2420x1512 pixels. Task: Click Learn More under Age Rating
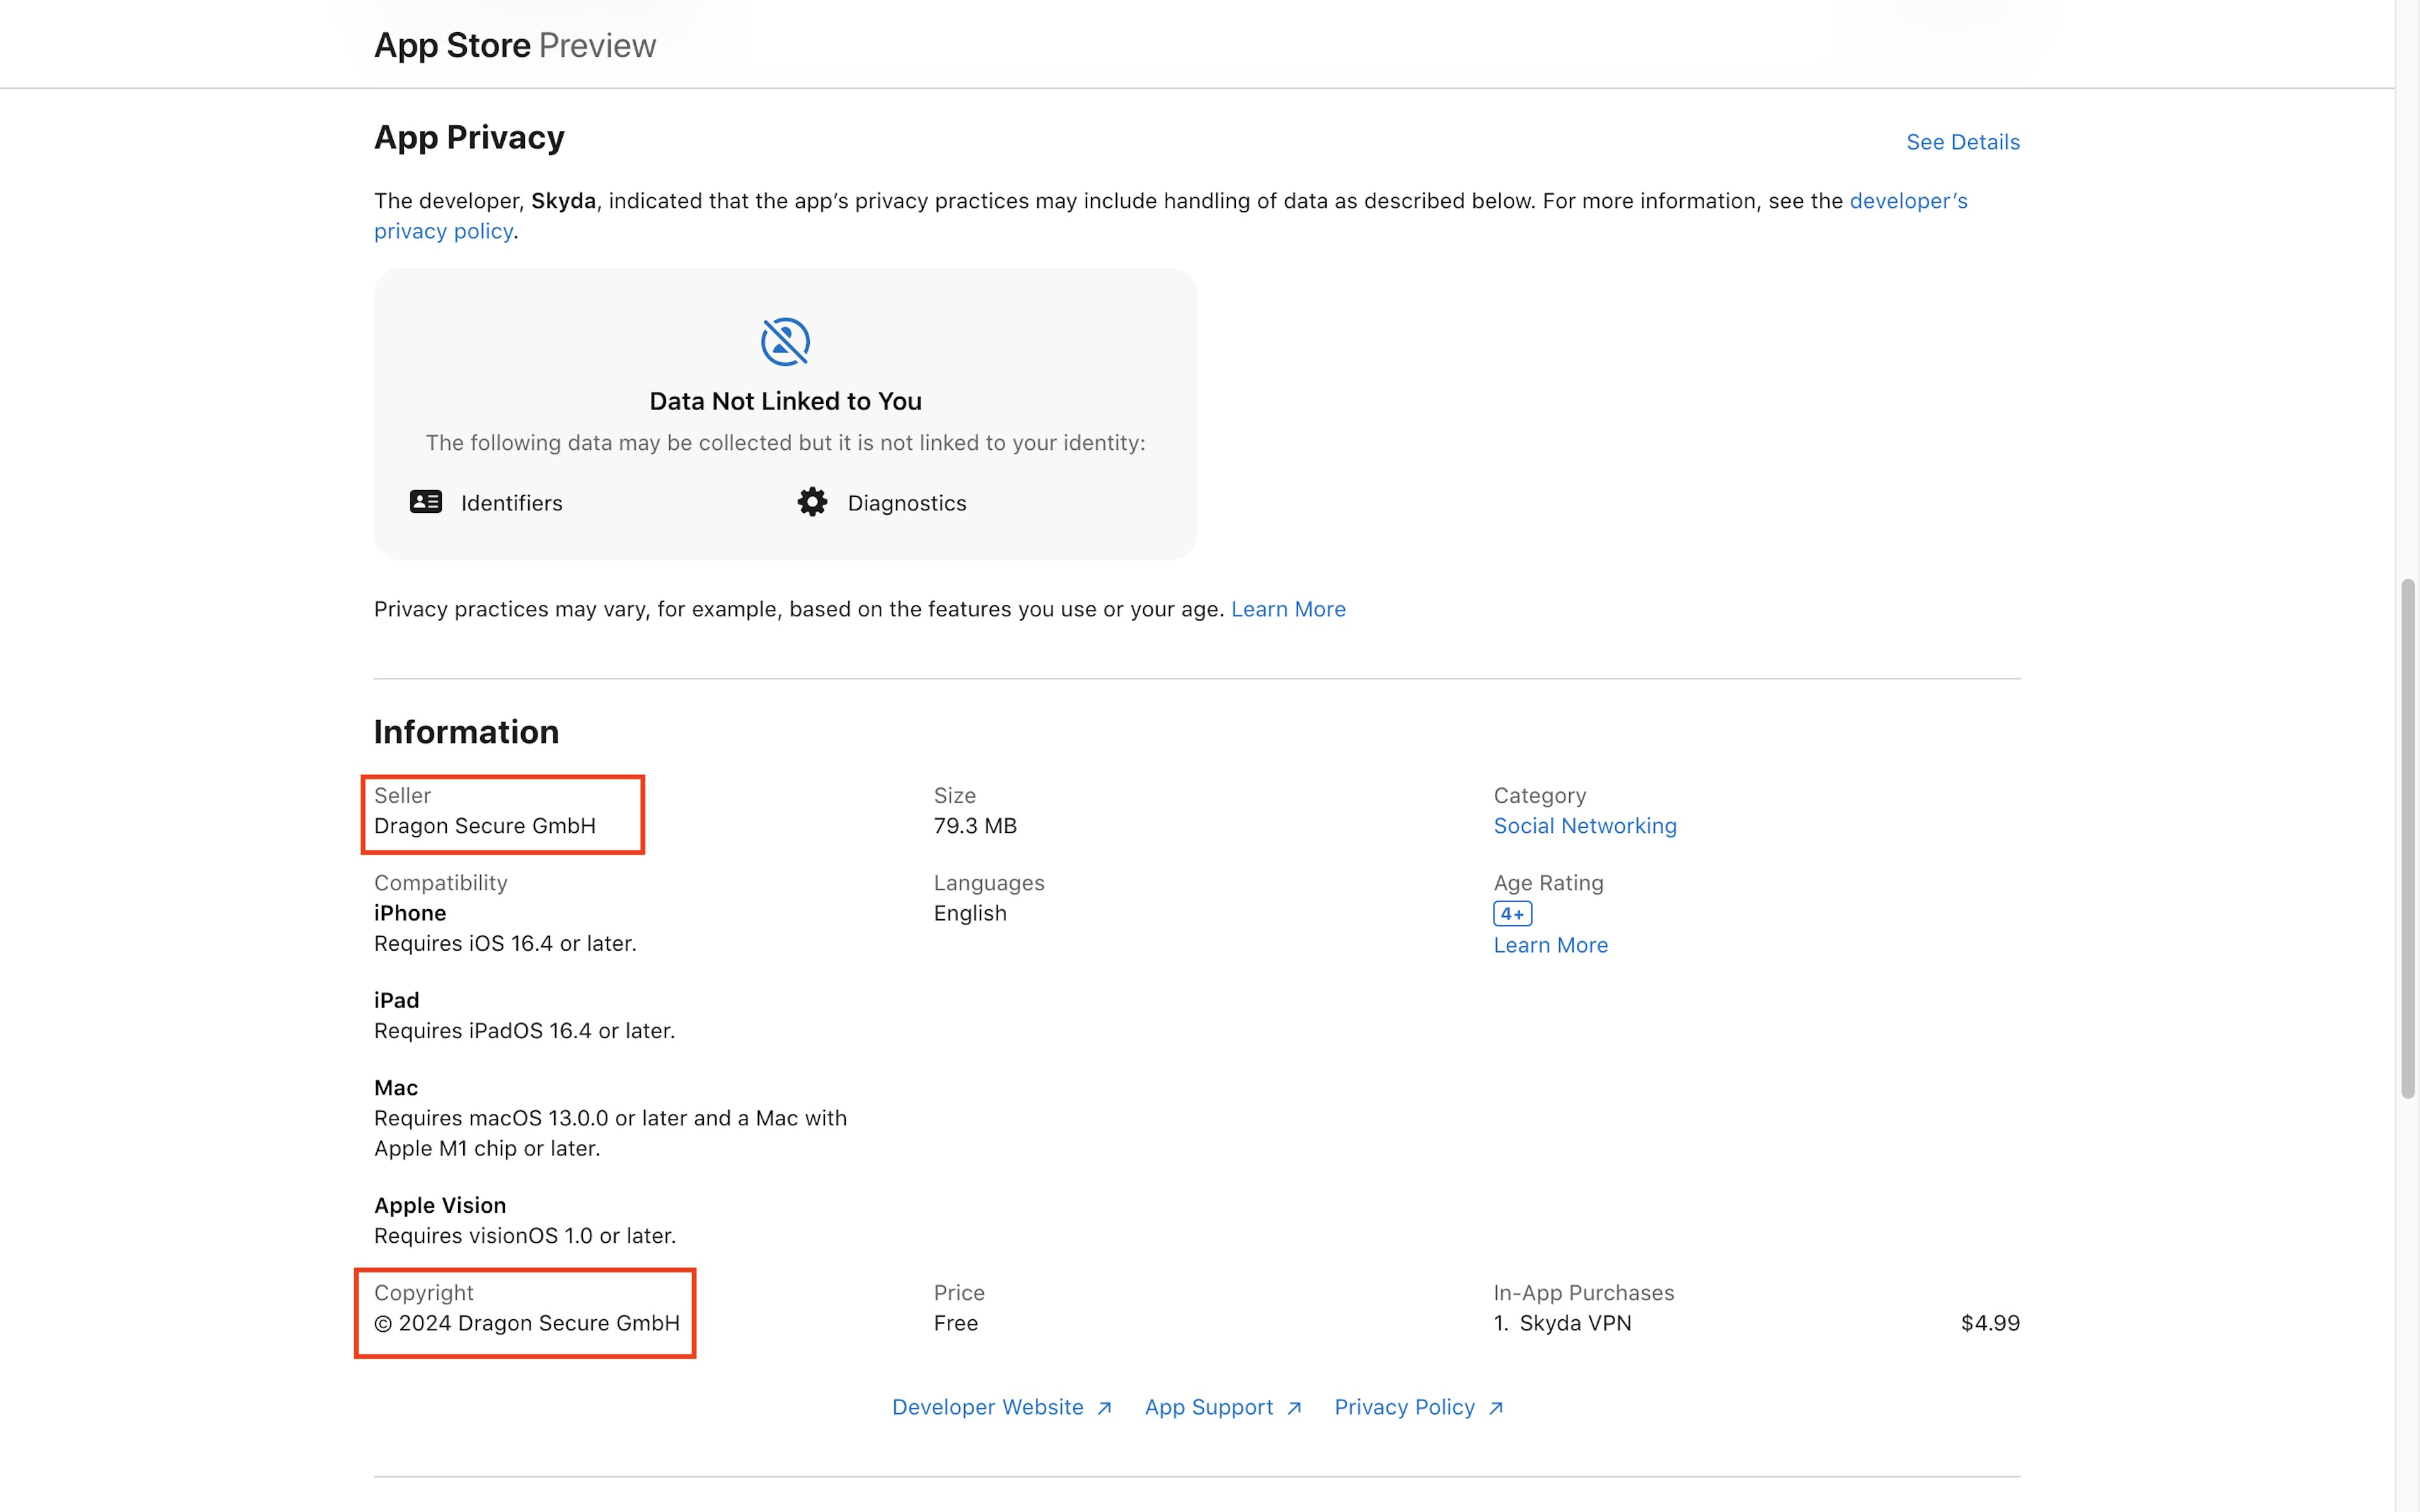[x=1550, y=945]
